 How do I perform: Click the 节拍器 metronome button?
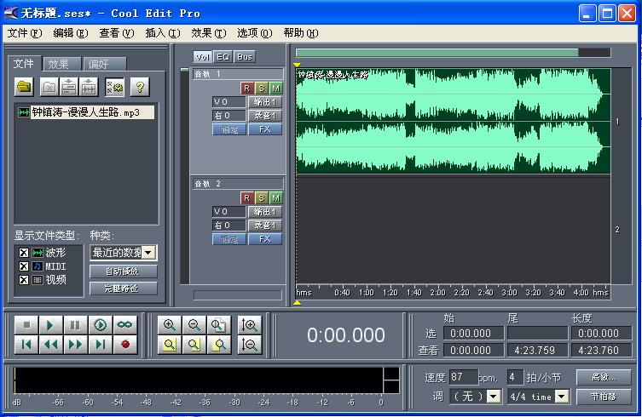pyautogui.click(x=604, y=397)
